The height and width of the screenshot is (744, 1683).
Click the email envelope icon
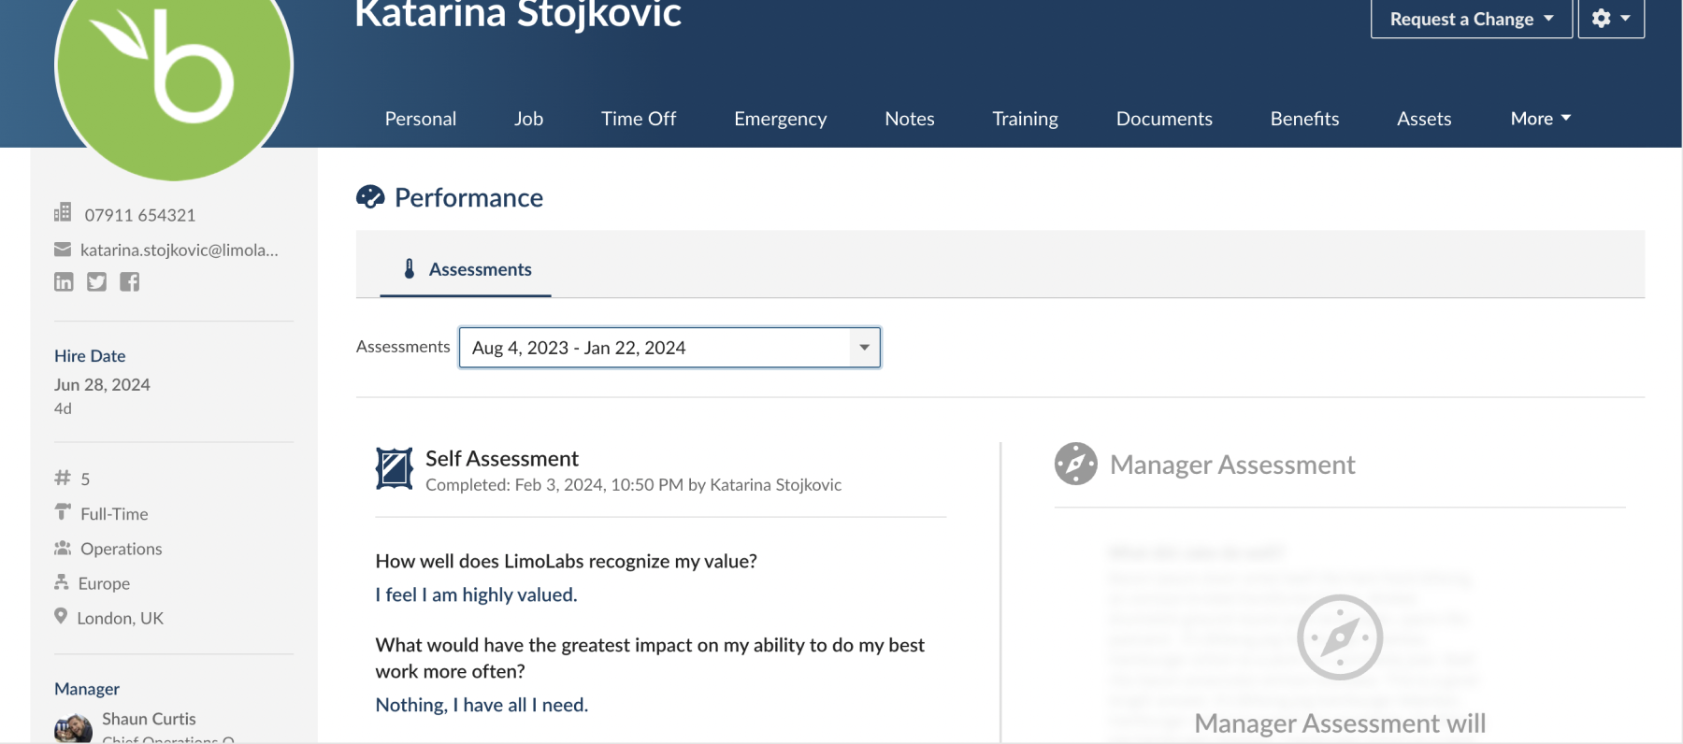(x=63, y=250)
